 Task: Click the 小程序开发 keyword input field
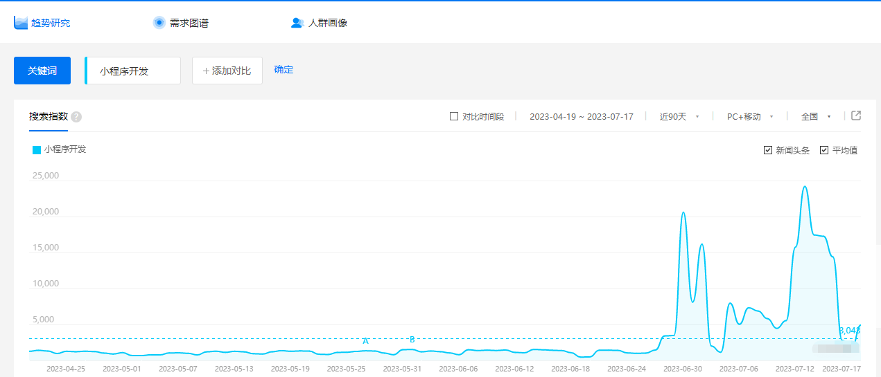click(x=133, y=71)
